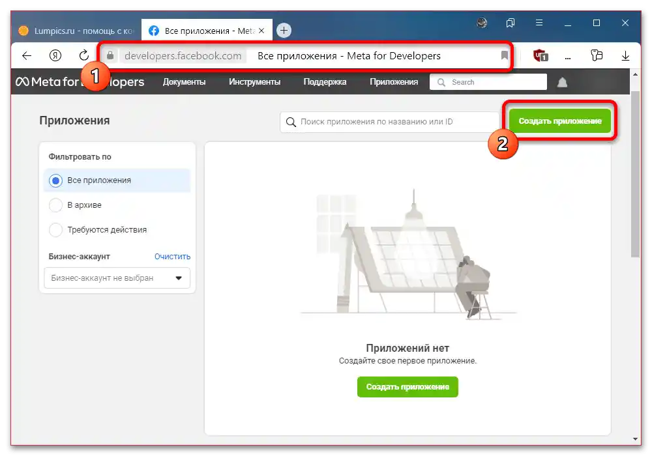Click the magnifier in the app search field

(291, 122)
